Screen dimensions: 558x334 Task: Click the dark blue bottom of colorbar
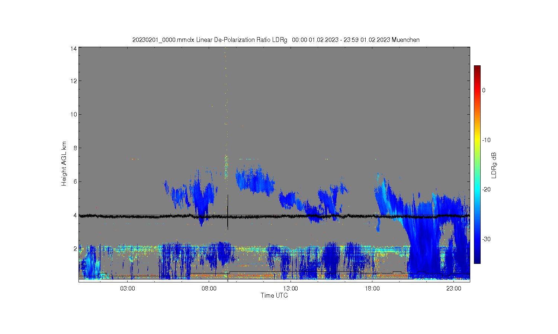477,260
